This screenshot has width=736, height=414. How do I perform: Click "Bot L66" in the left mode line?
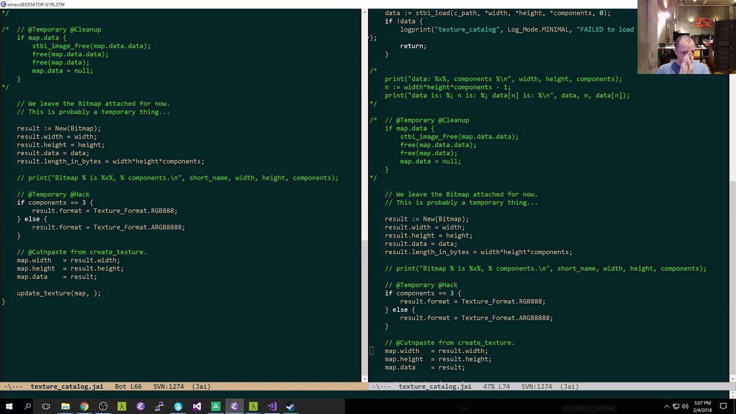tap(128, 386)
